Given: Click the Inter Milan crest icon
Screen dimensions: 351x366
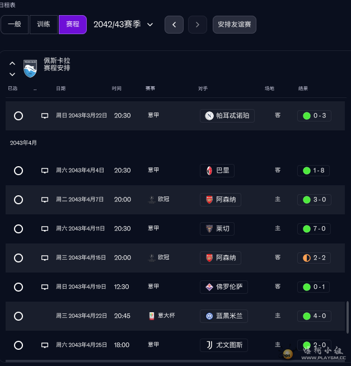Looking at the screenshot, I should point(209,316).
